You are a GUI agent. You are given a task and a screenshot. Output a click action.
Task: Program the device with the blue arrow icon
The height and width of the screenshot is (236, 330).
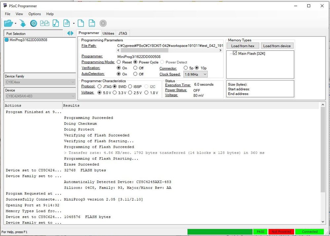click(22, 23)
